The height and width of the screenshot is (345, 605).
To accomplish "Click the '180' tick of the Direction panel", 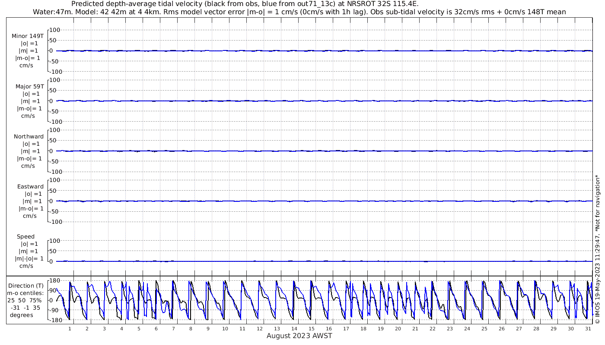I will pos(54,281).
